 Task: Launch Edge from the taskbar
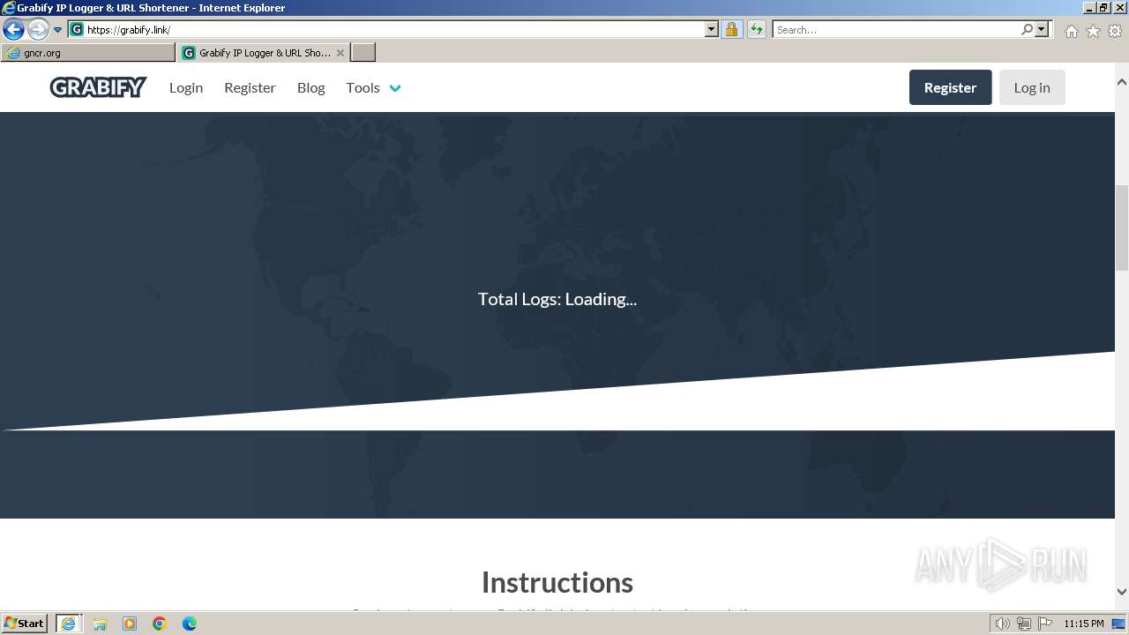click(x=190, y=624)
